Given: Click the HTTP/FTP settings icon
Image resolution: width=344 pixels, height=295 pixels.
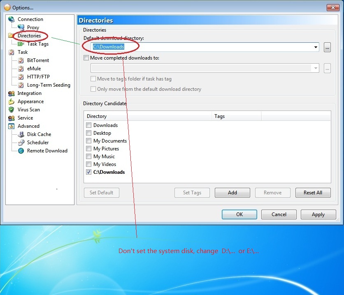Looking at the screenshot, I should [x=21, y=77].
